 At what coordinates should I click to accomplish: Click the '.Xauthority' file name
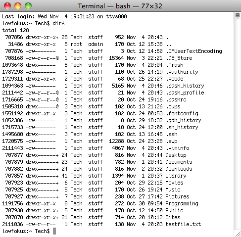182,72
